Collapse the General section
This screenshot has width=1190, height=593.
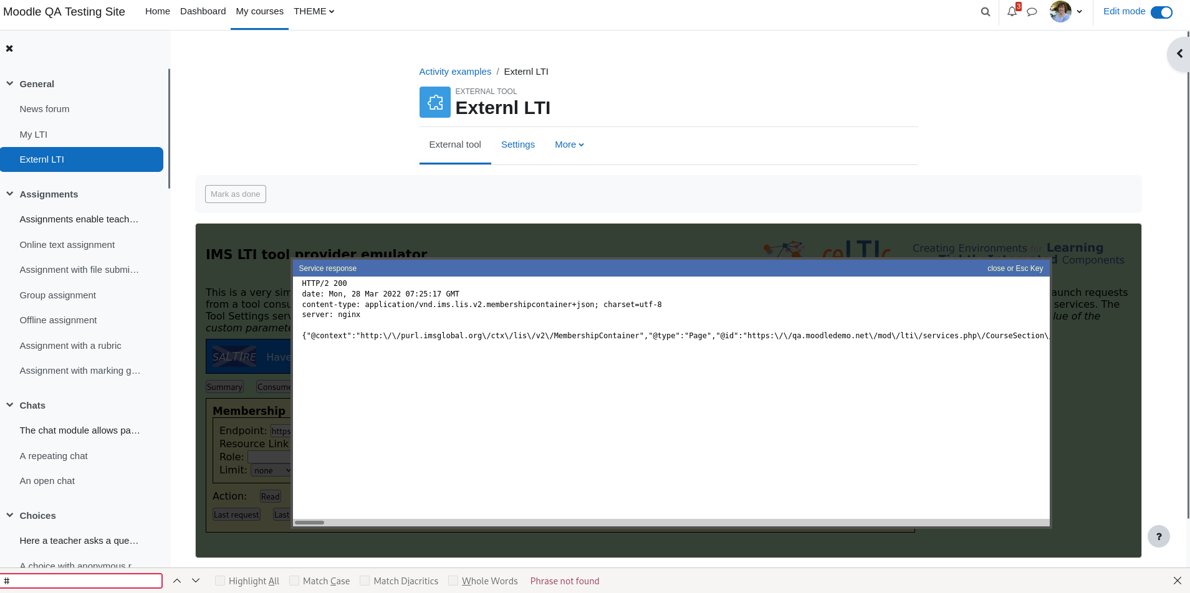[x=10, y=83]
